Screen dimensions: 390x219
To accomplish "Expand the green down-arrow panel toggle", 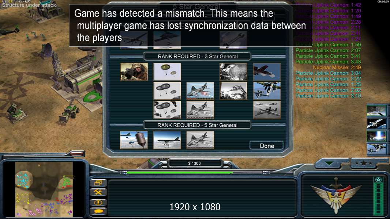I will [329, 163].
